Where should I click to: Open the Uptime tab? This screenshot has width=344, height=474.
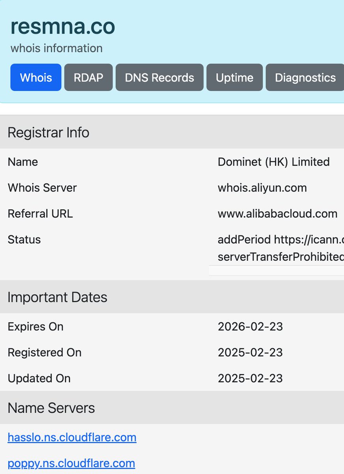[x=234, y=77]
